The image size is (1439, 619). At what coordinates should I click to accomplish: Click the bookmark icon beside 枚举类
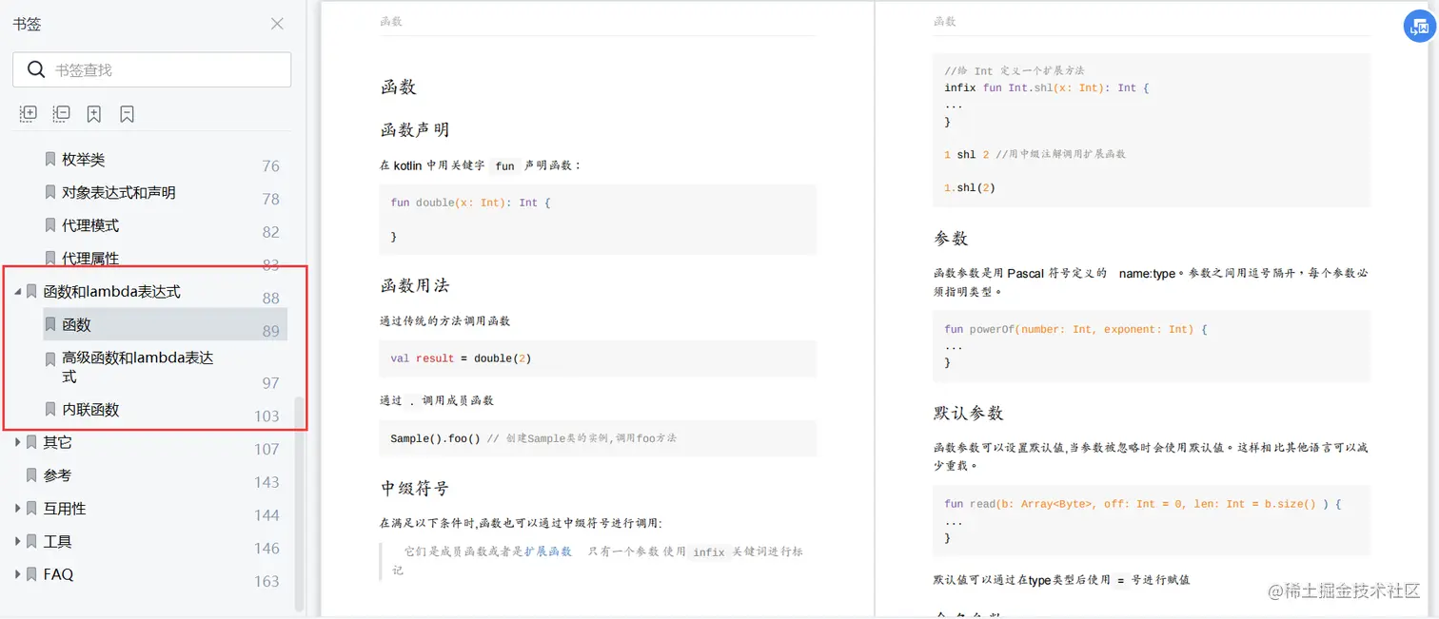pos(49,159)
